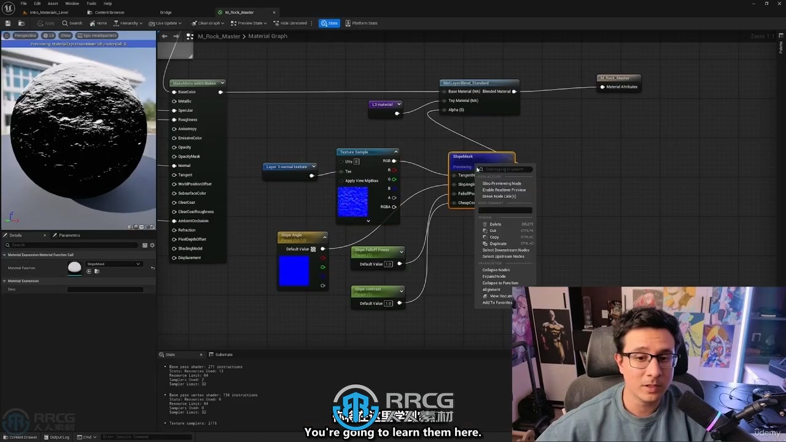The width and height of the screenshot is (786, 442).
Task: Open the Details panel settings gear
Action: coord(152,245)
